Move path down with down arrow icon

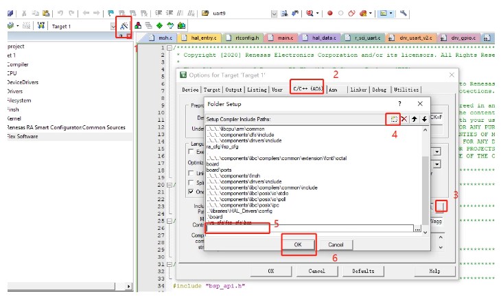tap(424, 119)
